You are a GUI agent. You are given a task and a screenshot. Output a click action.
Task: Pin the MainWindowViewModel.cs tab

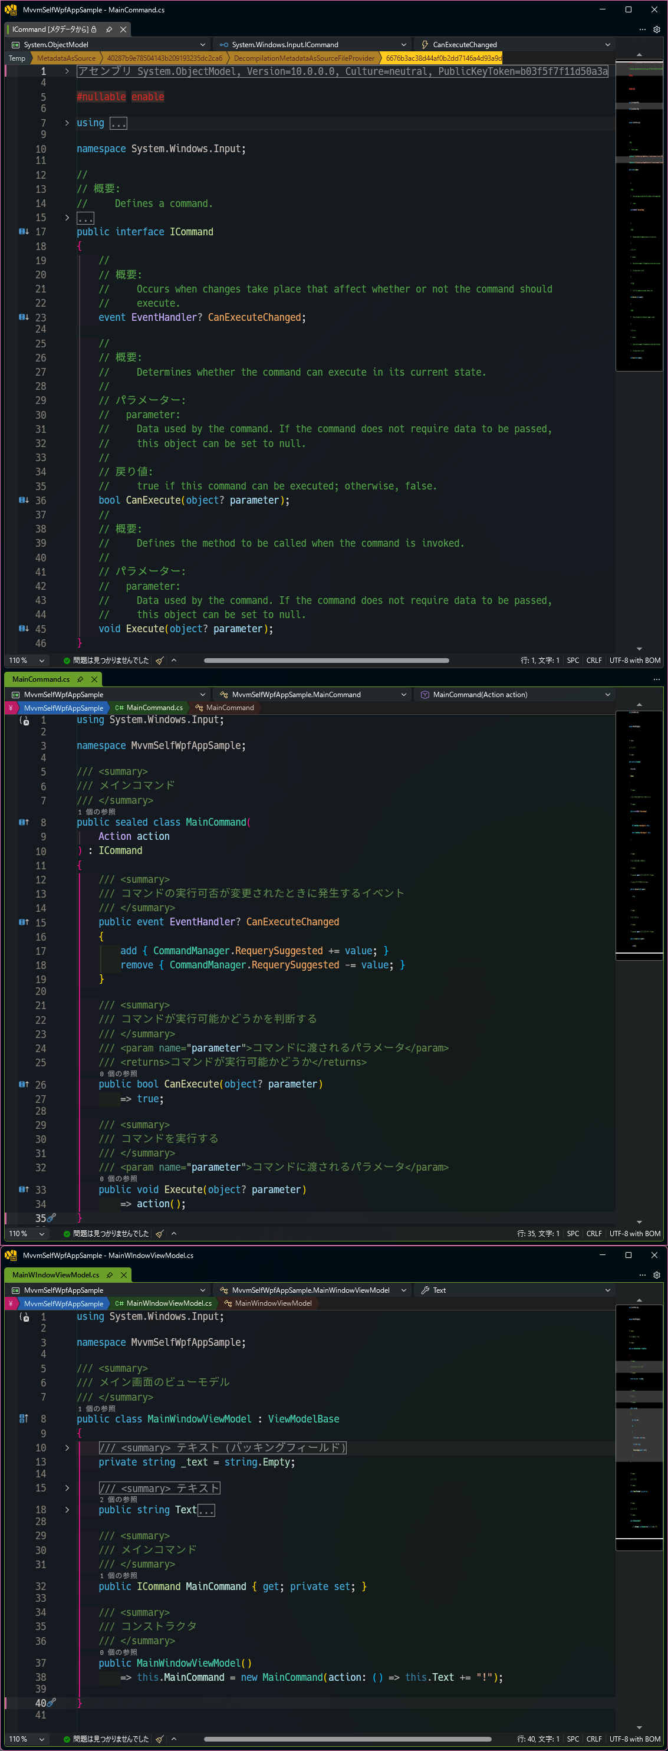(x=110, y=1274)
